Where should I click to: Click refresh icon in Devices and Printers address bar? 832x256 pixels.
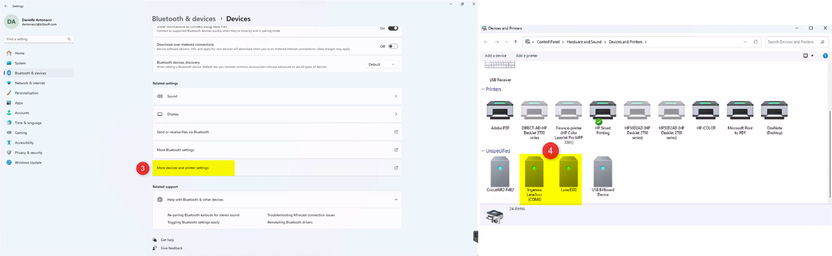[756, 42]
